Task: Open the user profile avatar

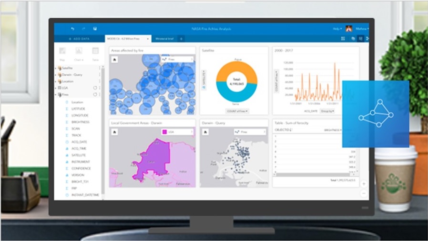Action: 348,29
